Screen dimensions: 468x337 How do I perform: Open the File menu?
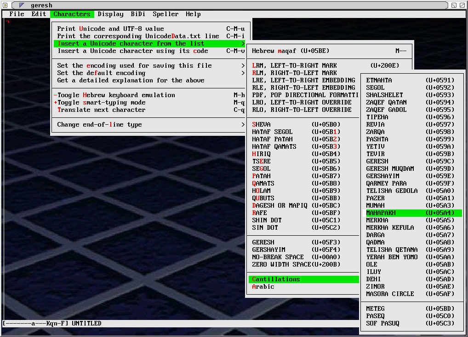[17, 14]
